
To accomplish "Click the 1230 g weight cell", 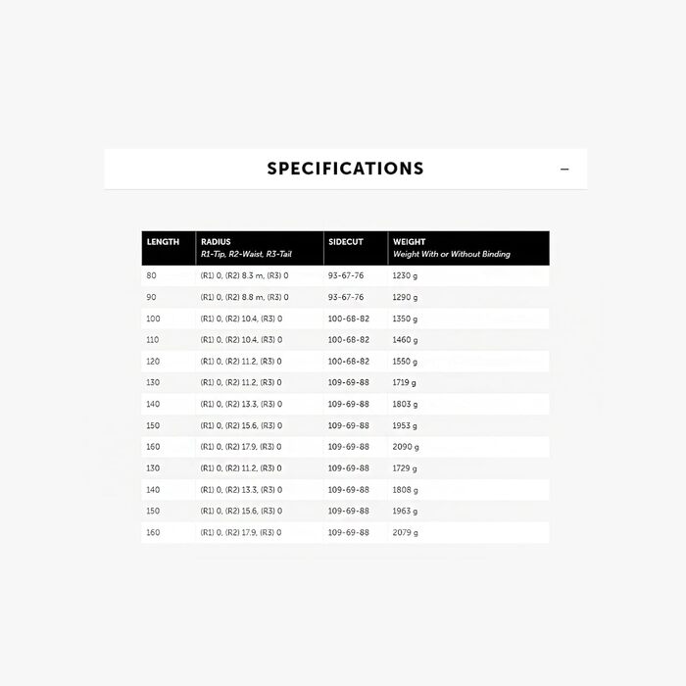I will click(x=405, y=275).
